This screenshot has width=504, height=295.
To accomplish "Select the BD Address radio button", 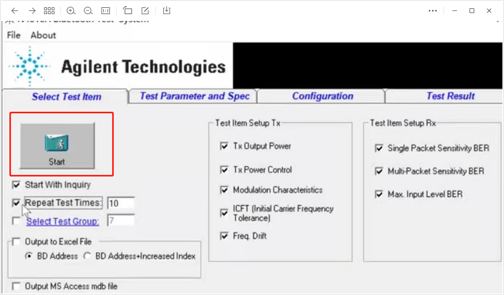I will pos(29,256).
